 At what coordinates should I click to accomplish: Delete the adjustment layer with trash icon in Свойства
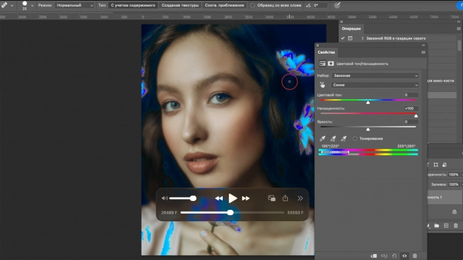[x=415, y=256]
